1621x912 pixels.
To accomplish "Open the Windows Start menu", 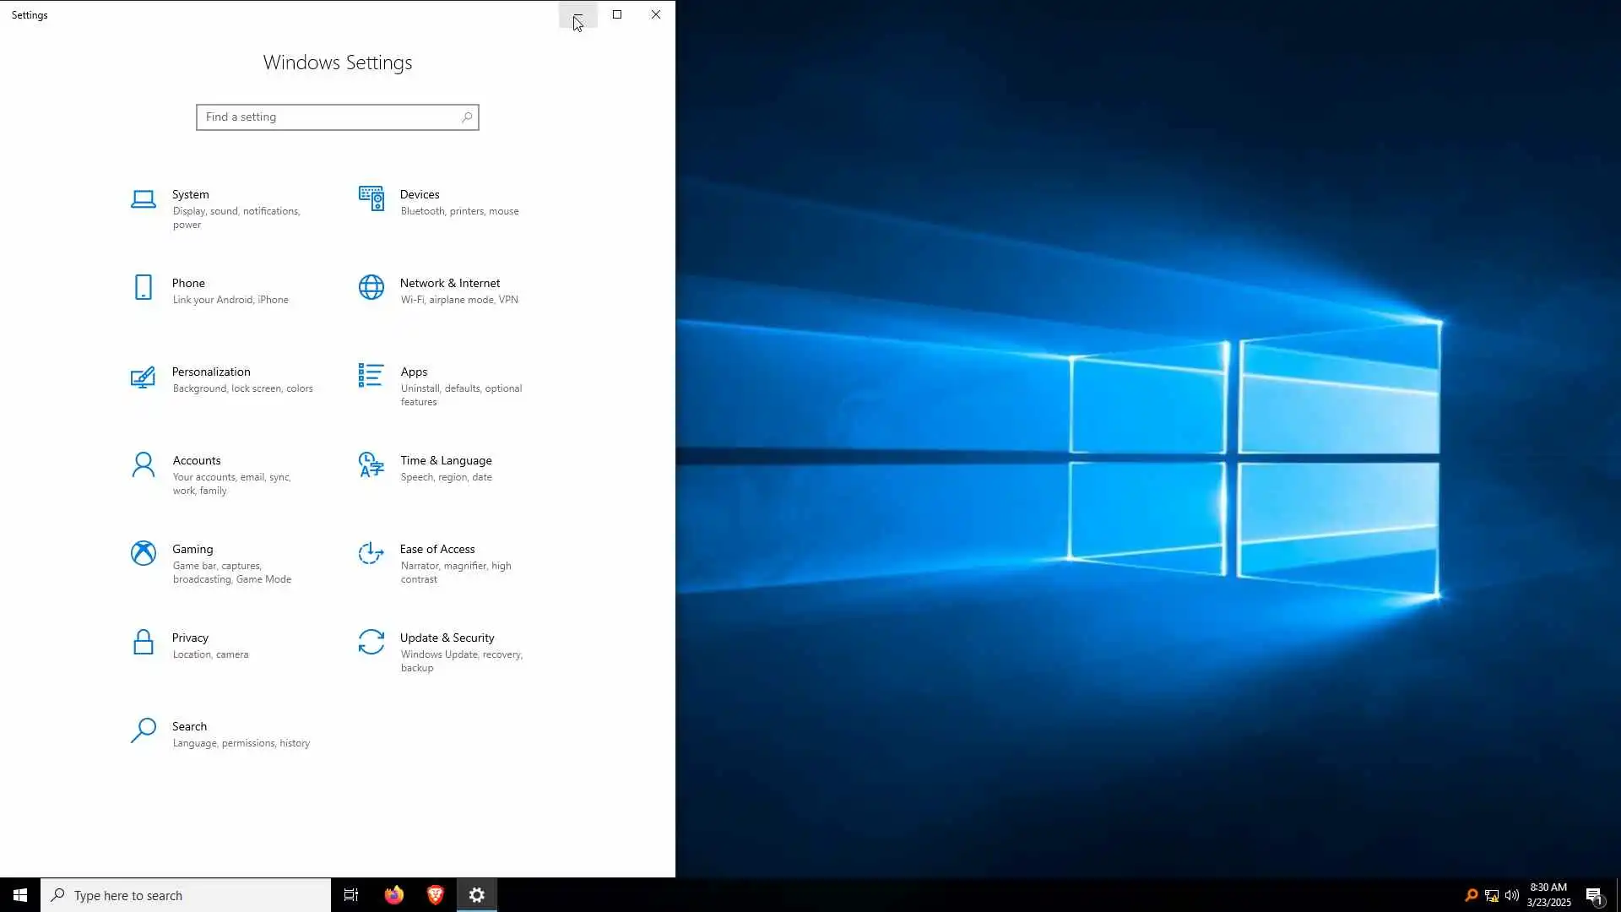I will tap(20, 895).
